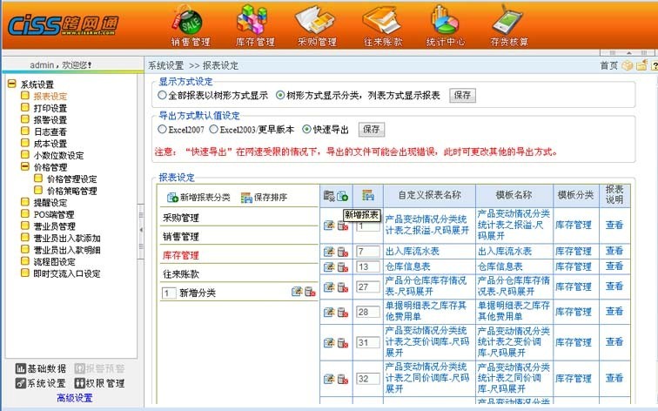Open the 高级设置 link
The image size is (658, 411).
coord(73,398)
